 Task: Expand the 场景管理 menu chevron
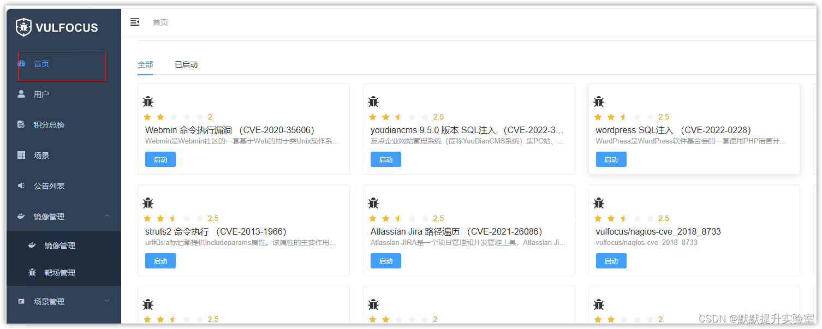107,301
